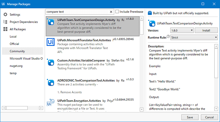Screen dimensions: 220x122
Task: Click 'Text2 "Goodbye World."' example line
Action: 165,89
